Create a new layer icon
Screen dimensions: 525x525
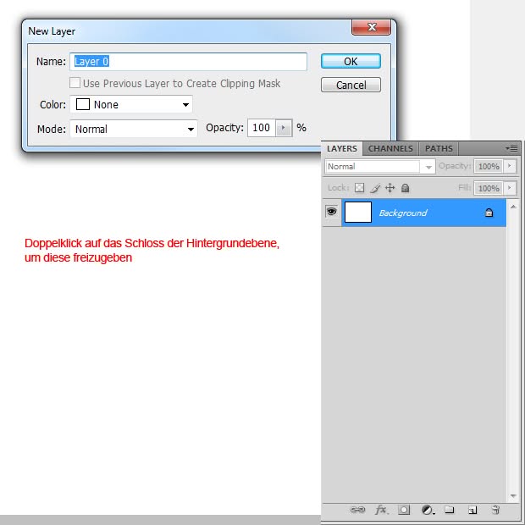(x=472, y=510)
